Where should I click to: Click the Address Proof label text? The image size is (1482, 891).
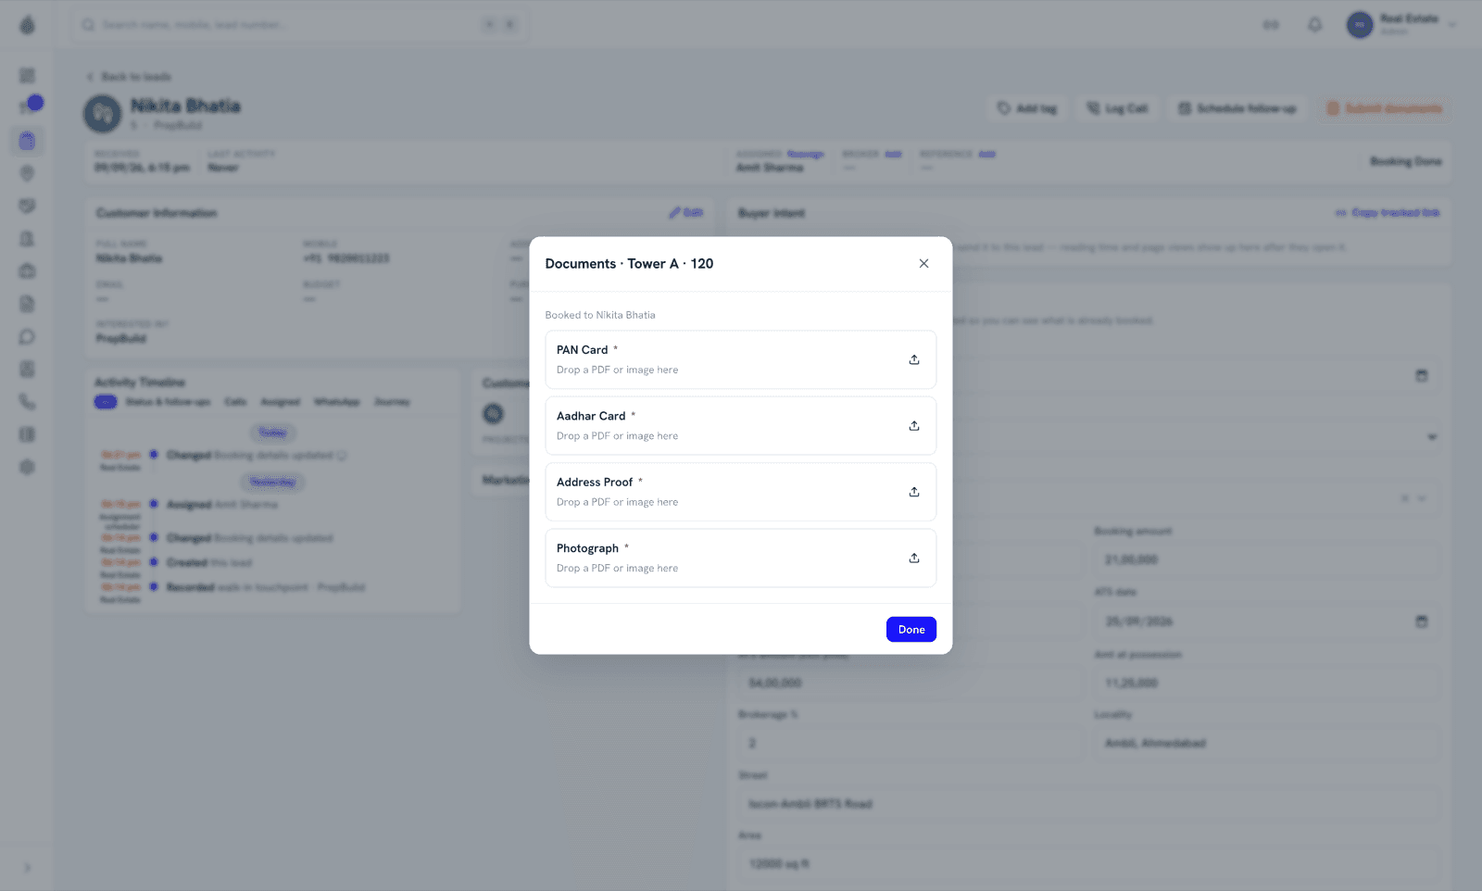coord(595,483)
